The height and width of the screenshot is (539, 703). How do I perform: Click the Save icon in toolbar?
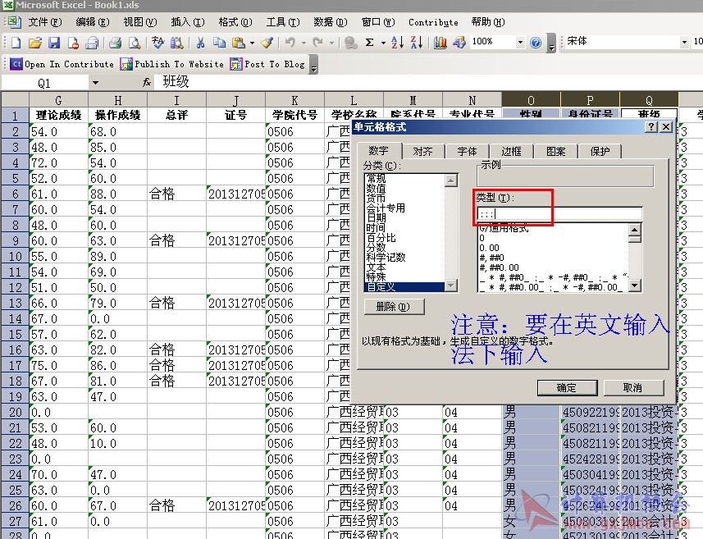[x=54, y=43]
